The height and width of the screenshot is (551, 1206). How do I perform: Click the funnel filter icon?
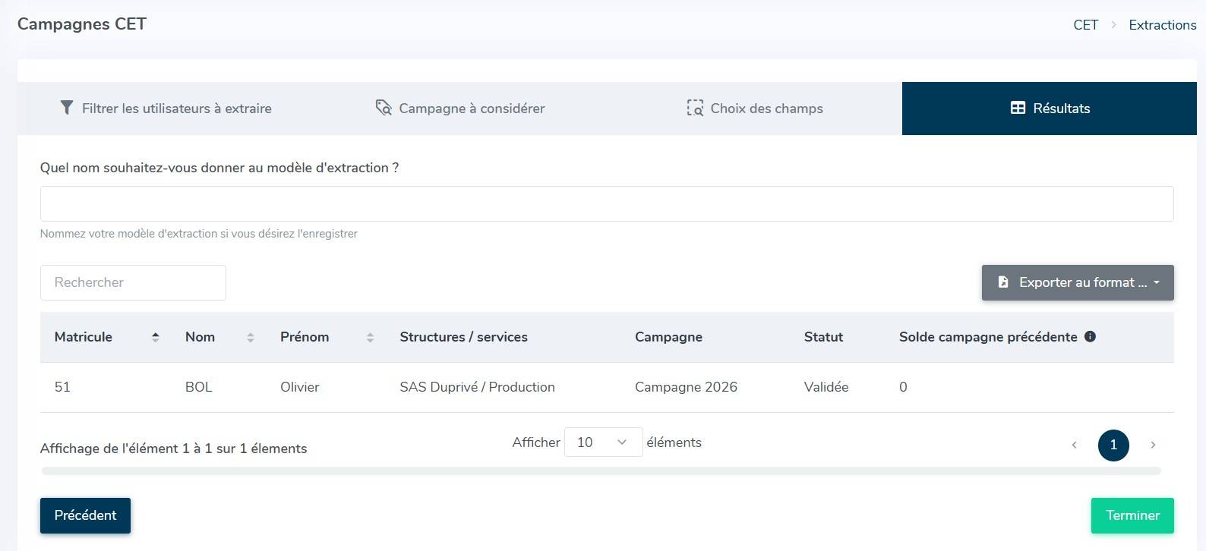click(67, 108)
